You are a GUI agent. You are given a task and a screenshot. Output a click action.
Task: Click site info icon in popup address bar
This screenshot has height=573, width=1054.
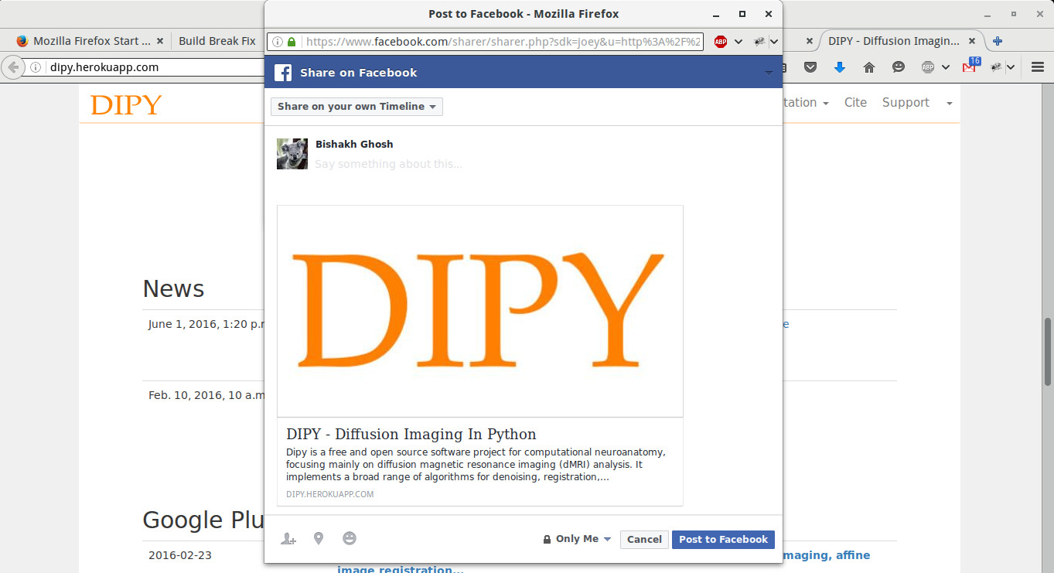277,42
